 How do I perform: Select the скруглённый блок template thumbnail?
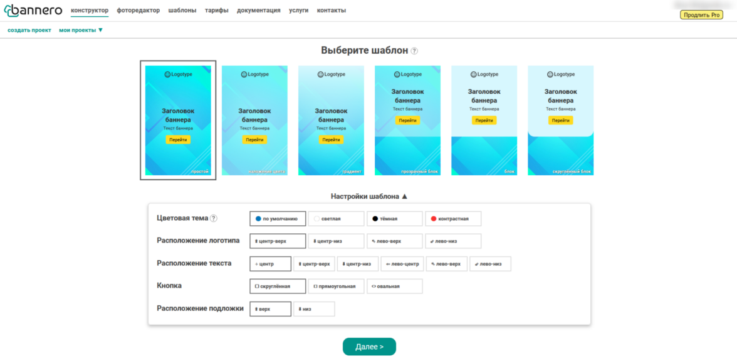[561, 121]
